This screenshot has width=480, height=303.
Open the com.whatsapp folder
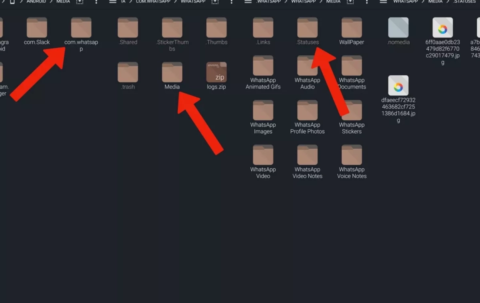pos(81,28)
